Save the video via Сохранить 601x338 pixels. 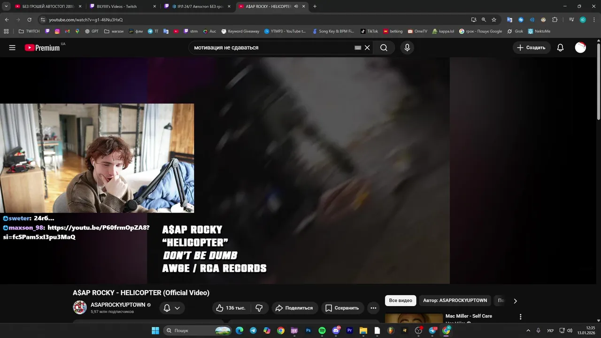[342, 308]
